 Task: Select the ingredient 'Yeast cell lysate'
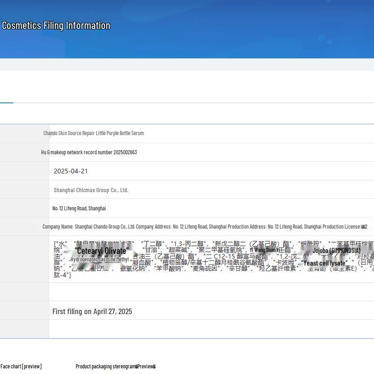[x=324, y=263]
